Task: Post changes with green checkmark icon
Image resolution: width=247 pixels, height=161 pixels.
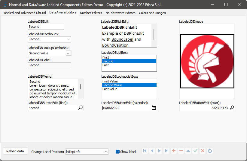Action: click(195, 151)
